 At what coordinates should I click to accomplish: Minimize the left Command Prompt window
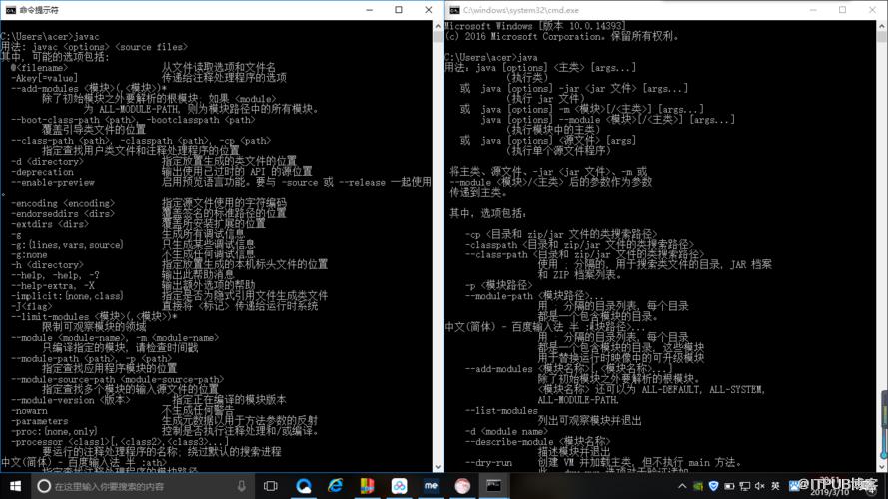[x=370, y=10]
